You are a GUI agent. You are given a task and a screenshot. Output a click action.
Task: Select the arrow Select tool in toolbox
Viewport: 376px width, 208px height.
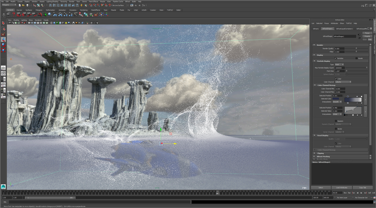[3, 23]
